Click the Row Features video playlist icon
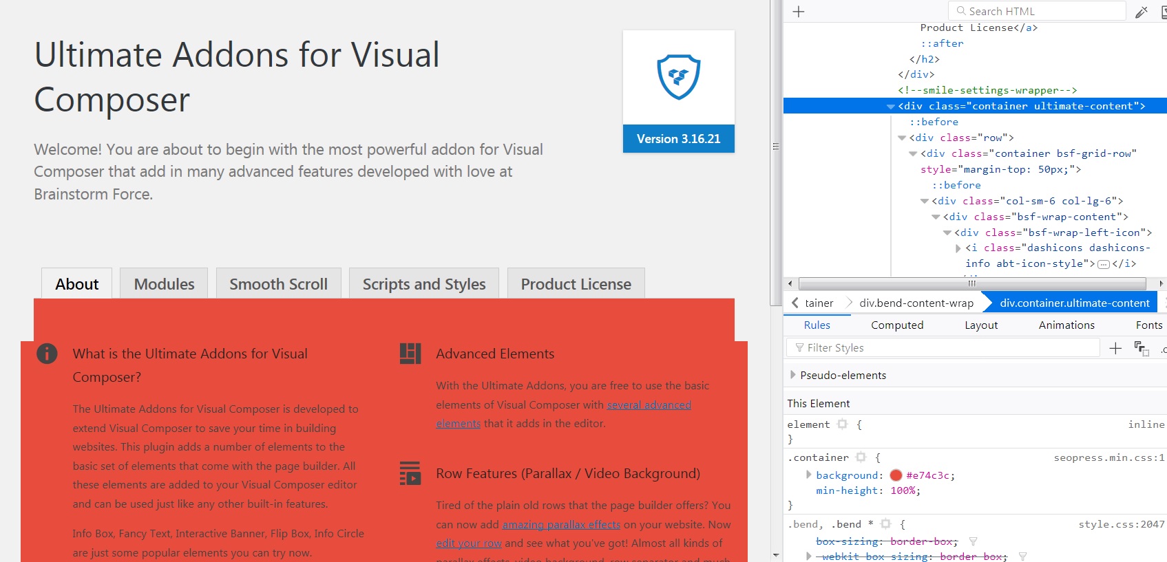Viewport: 1167px width, 562px height. [410, 473]
